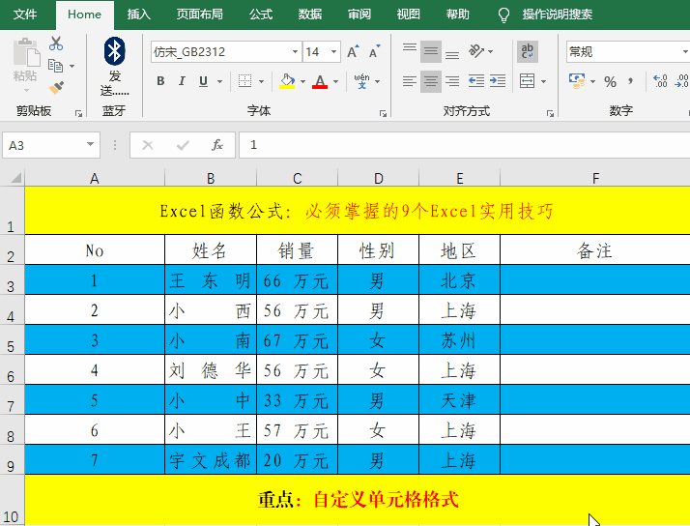This screenshot has height=526, width=690.
Task: Click the Cut scissors icon
Action: [56, 44]
